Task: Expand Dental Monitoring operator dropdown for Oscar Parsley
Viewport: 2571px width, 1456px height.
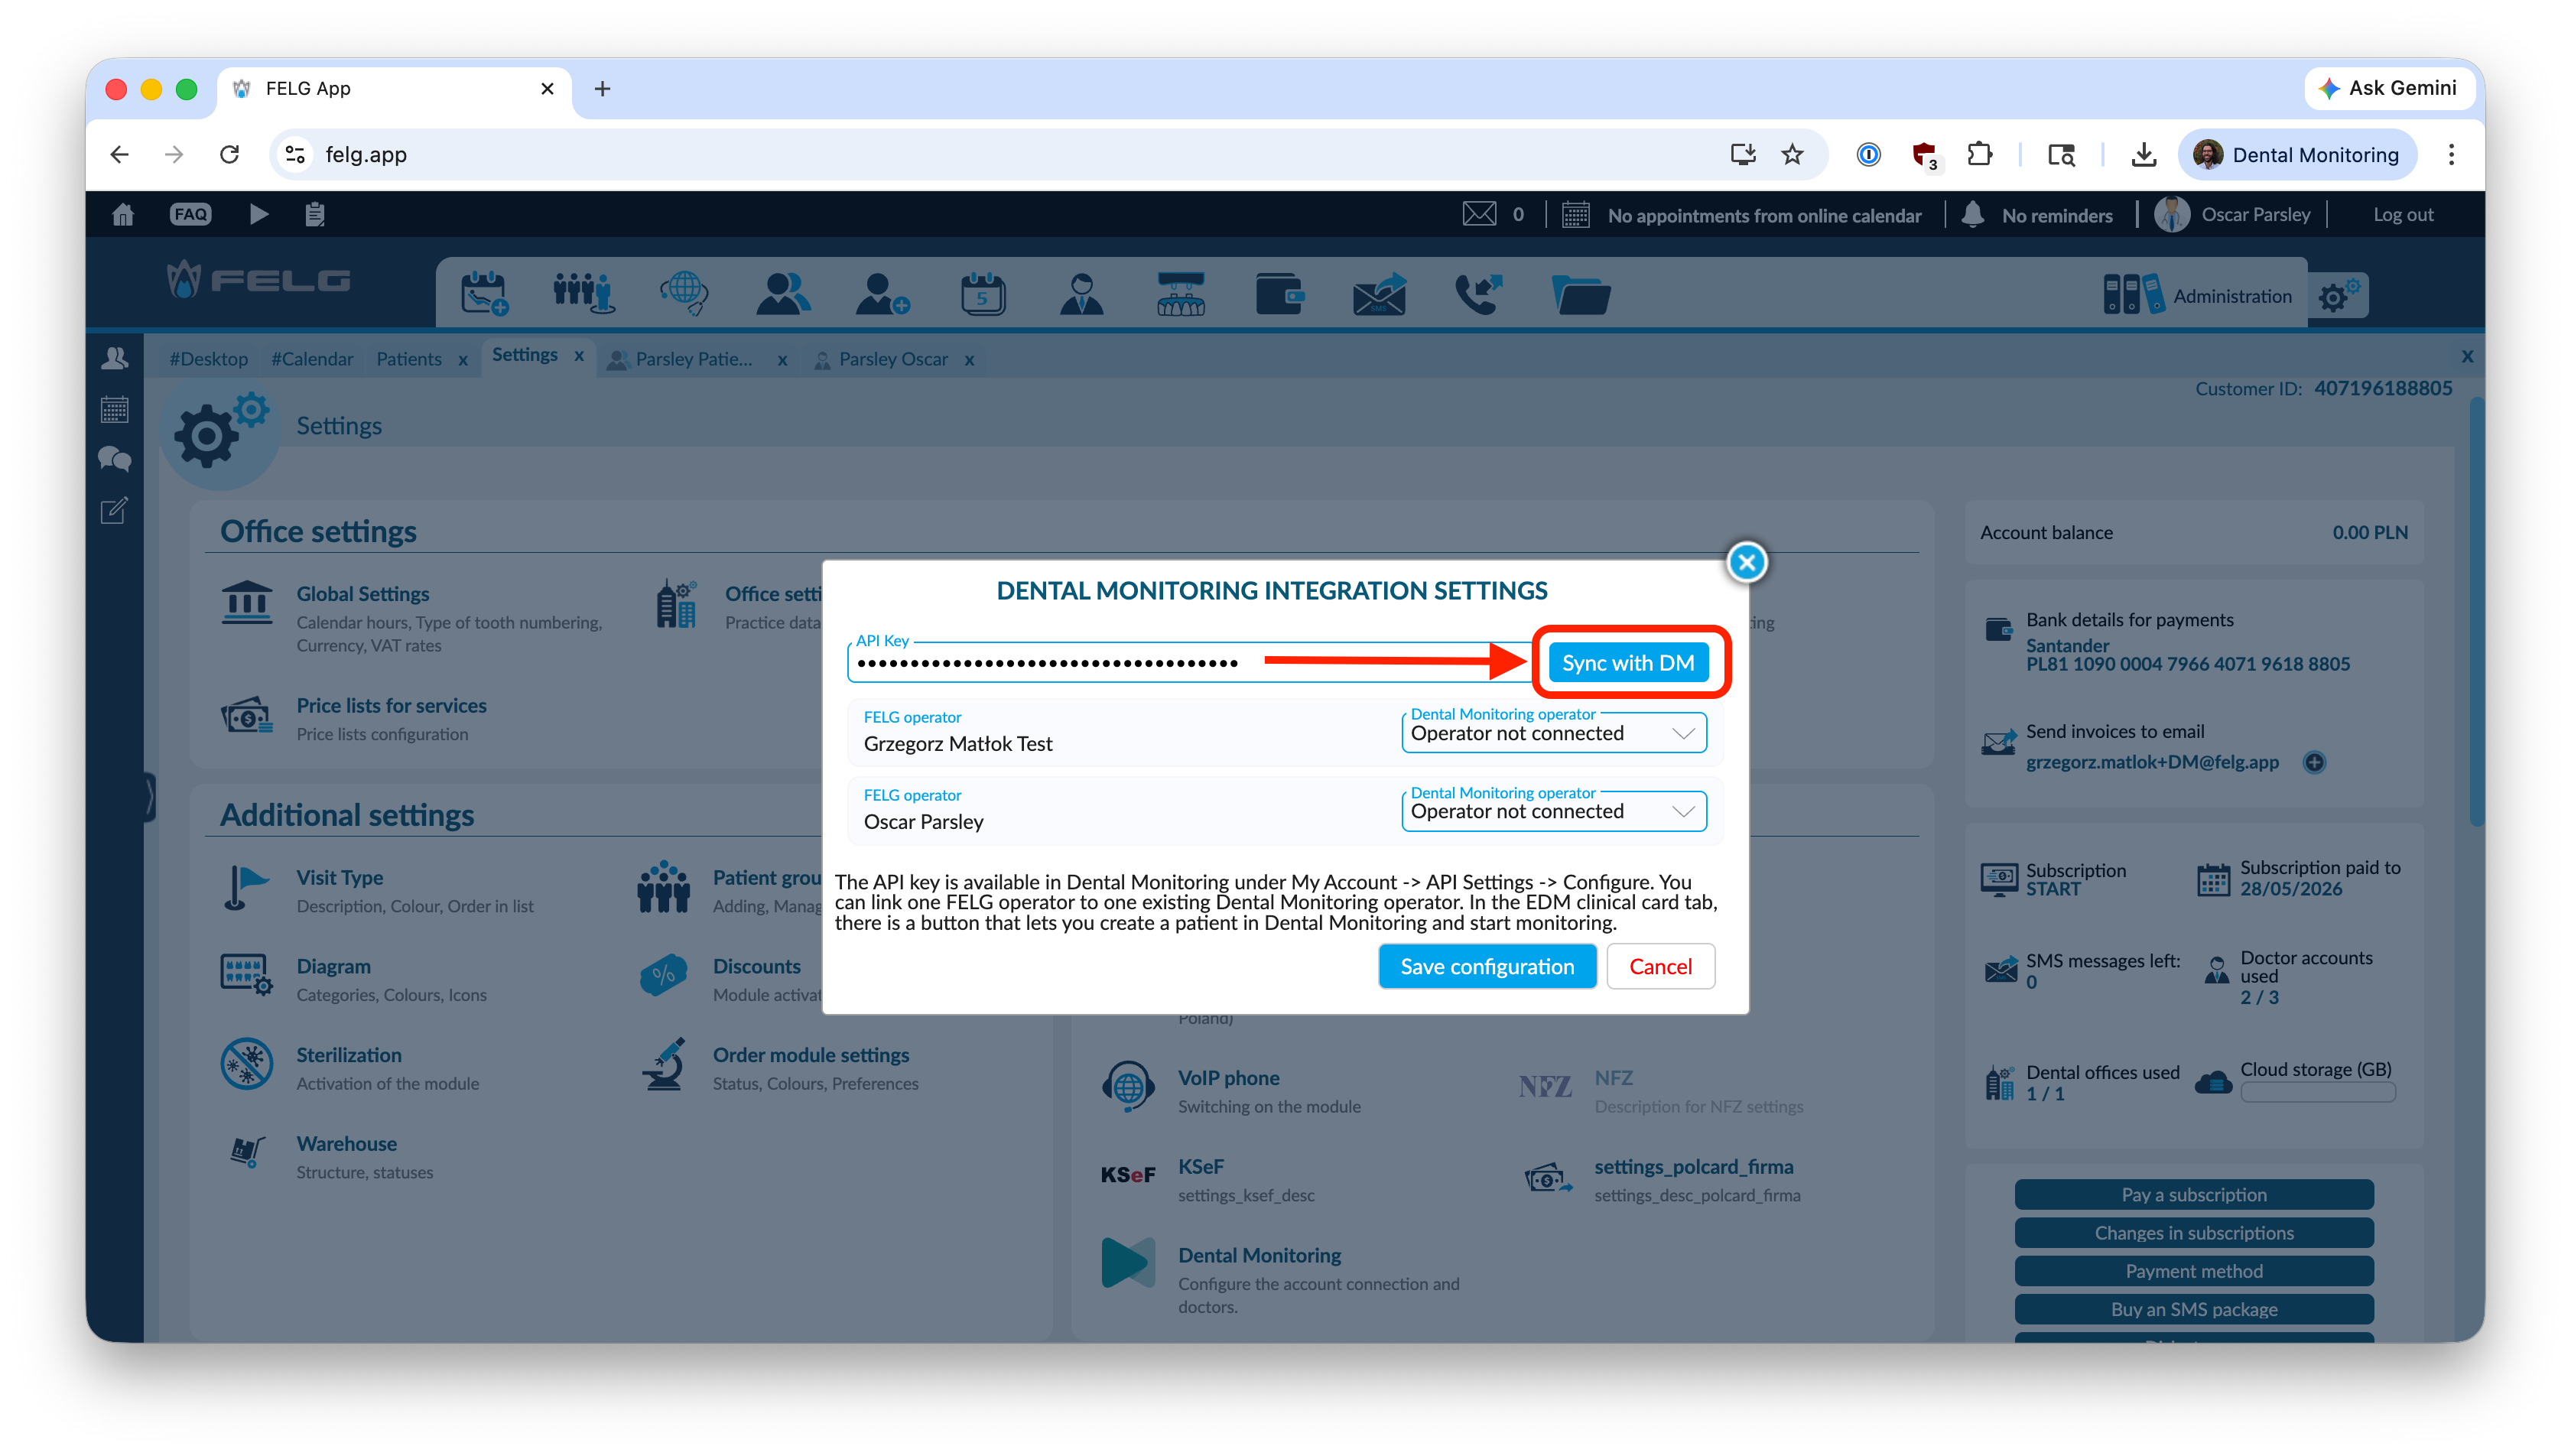Action: point(1554,811)
